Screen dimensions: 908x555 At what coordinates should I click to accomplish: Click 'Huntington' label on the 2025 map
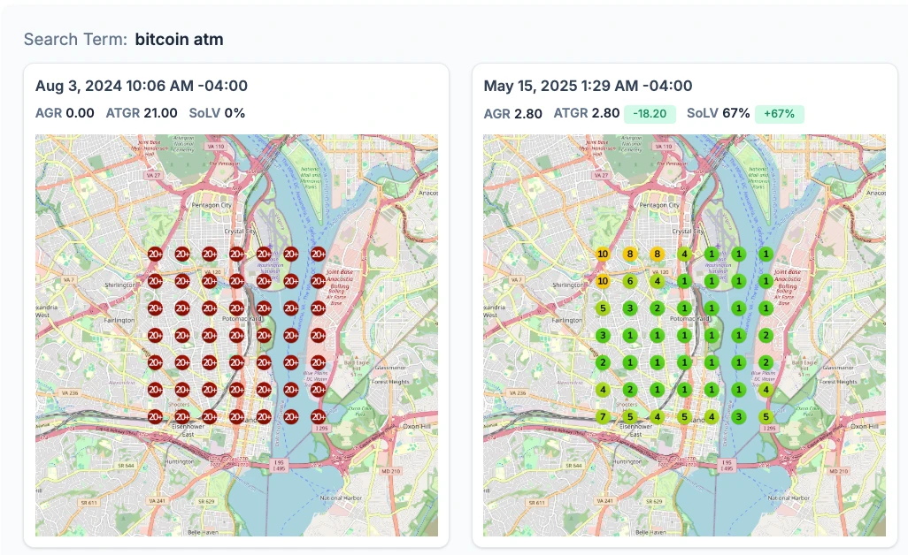[x=627, y=461]
